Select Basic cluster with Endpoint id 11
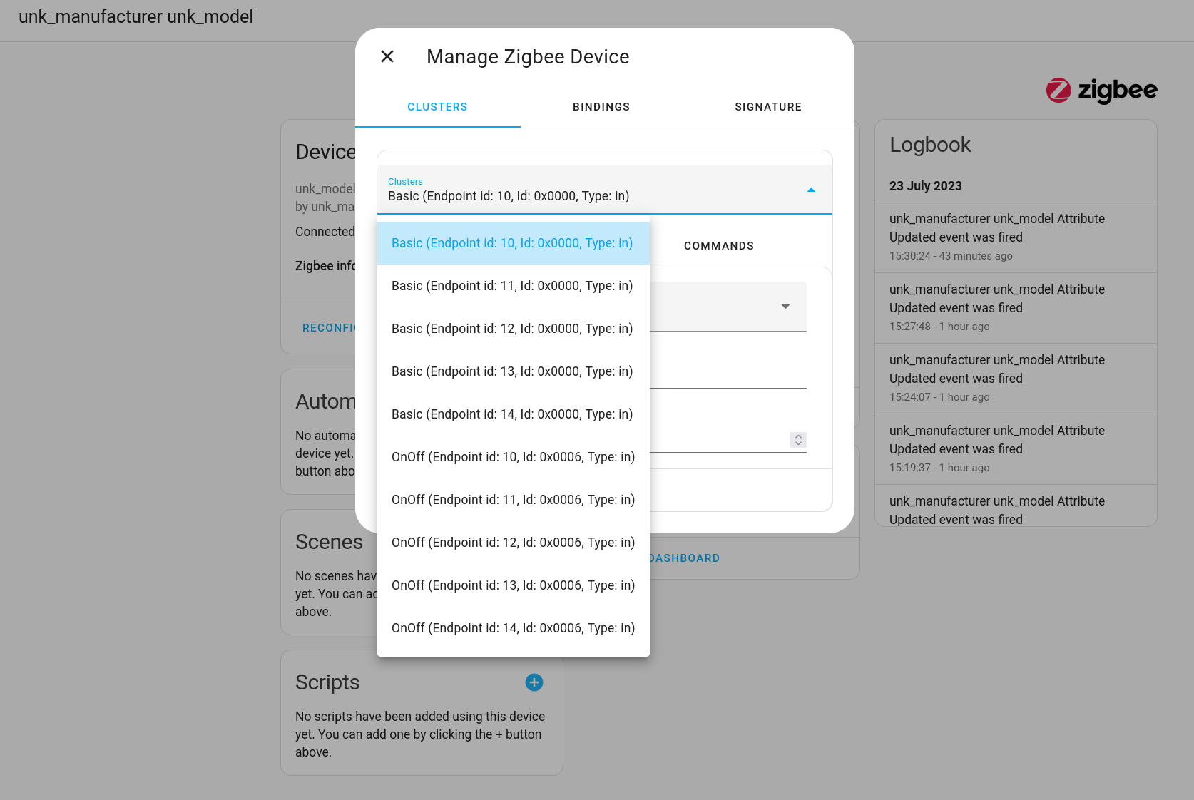This screenshot has height=800, width=1194. (511, 286)
